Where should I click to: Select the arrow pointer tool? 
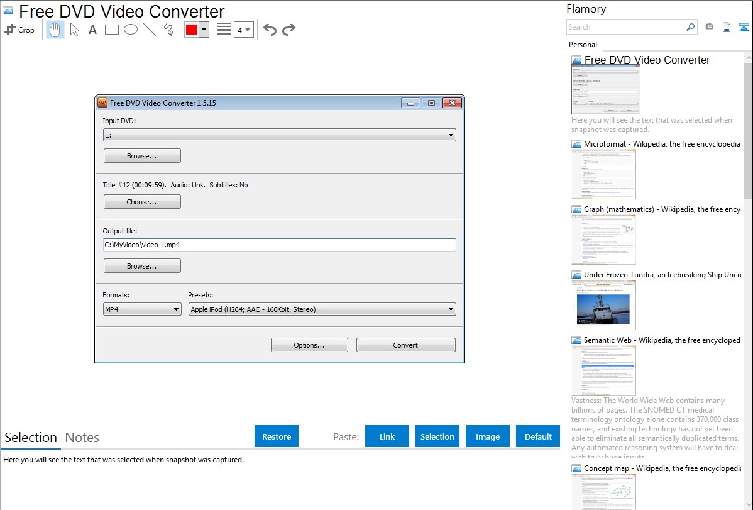tap(74, 30)
